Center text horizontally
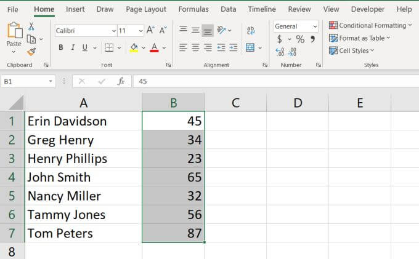The image size is (419, 259). [x=195, y=47]
